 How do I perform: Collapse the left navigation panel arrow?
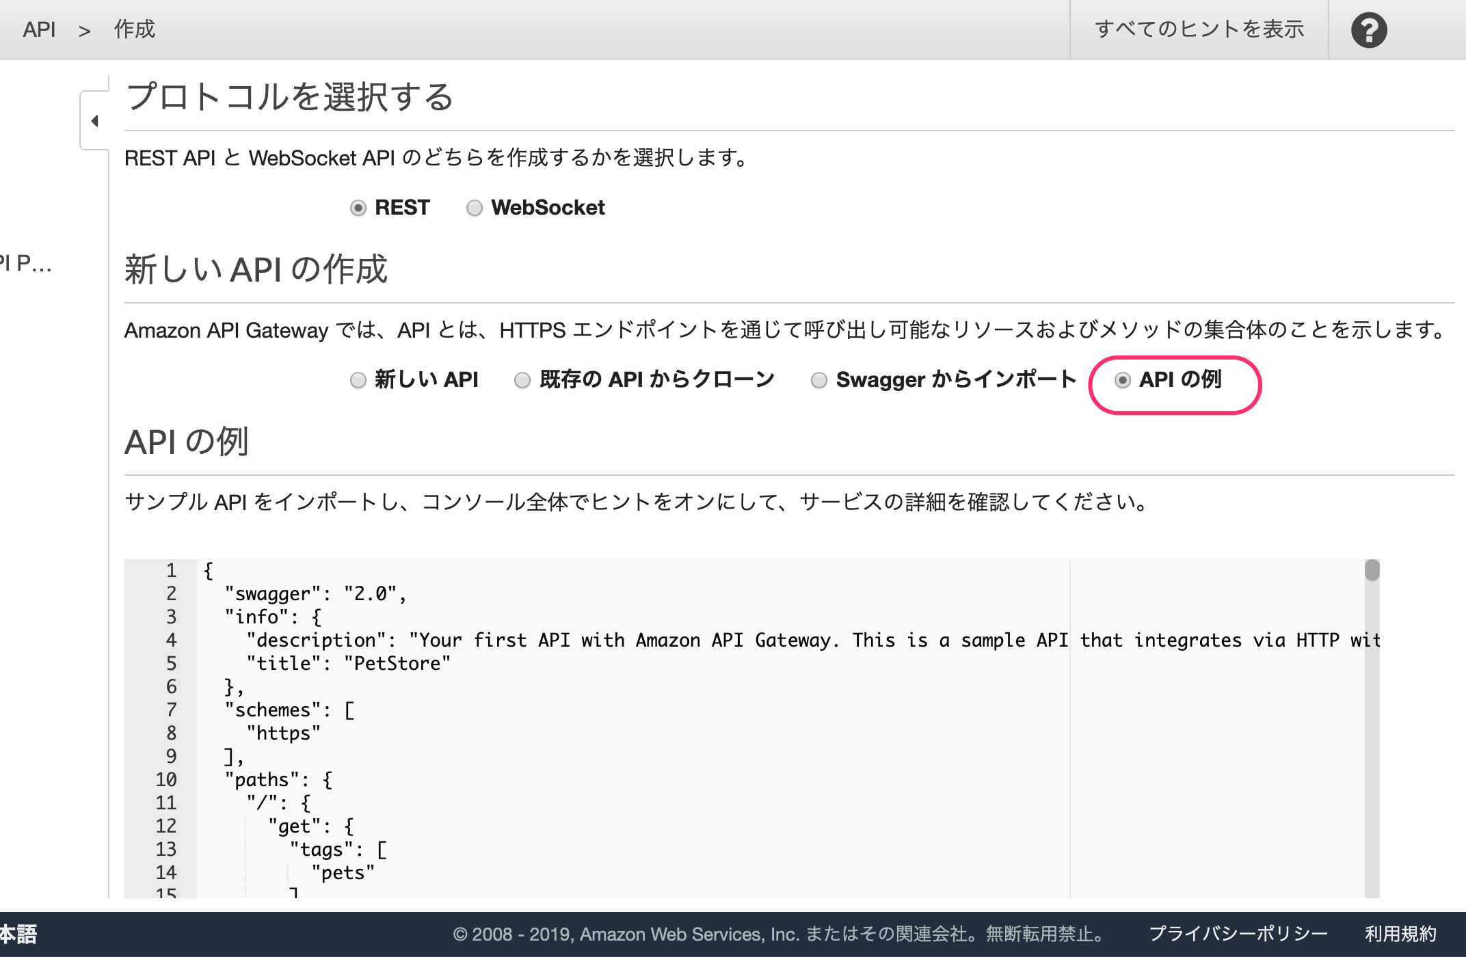pos(96,120)
